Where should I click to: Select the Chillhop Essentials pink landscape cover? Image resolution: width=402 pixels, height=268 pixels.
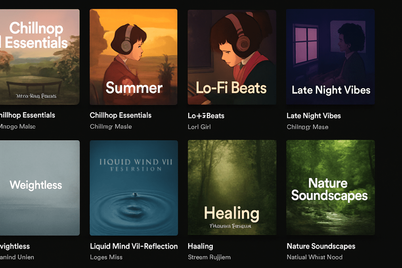(39, 57)
